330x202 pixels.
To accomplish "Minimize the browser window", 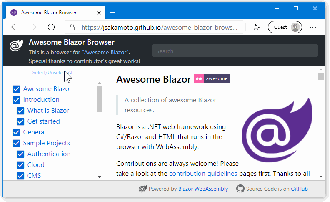I will point(277,8).
